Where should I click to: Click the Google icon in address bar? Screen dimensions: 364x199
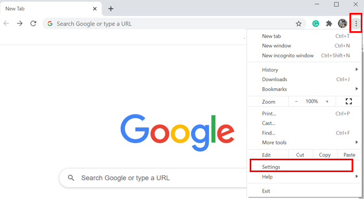50,24
